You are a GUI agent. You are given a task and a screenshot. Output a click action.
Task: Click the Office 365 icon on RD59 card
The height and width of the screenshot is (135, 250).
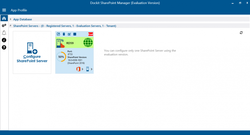(x=78, y=69)
